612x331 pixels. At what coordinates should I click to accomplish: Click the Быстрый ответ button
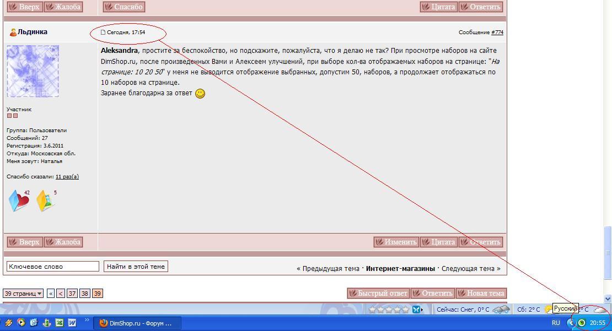coord(378,293)
